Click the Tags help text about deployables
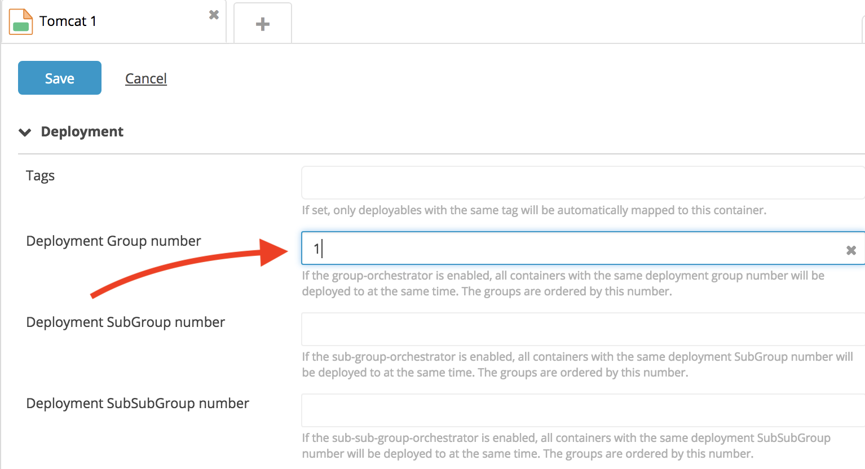 tap(534, 210)
